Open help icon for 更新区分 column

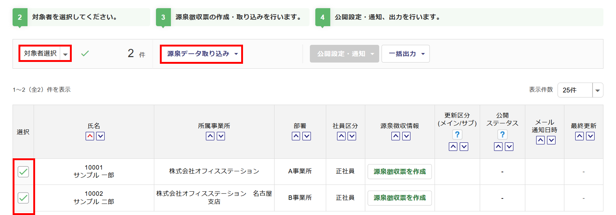(x=457, y=135)
